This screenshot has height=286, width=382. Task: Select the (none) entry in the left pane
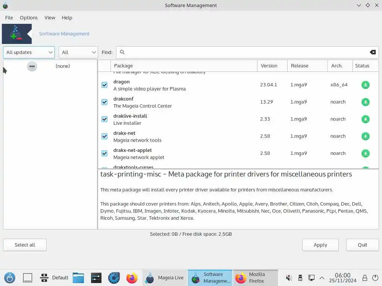pos(63,66)
